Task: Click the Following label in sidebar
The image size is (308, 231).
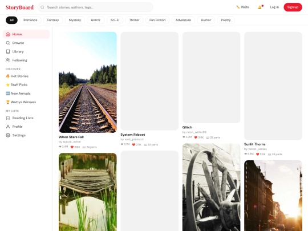Action: (x=19, y=60)
